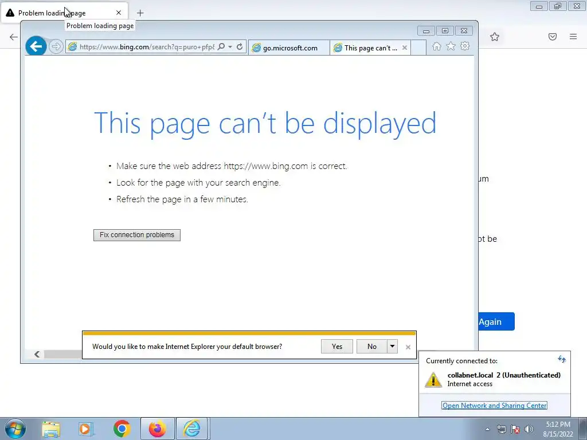Open Windows Explorer from taskbar
The image size is (587, 440).
pyautogui.click(x=51, y=429)
